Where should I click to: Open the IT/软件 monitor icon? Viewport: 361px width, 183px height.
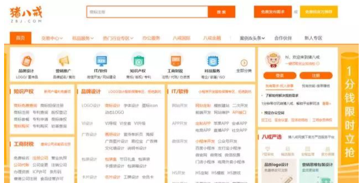point(101,61)
